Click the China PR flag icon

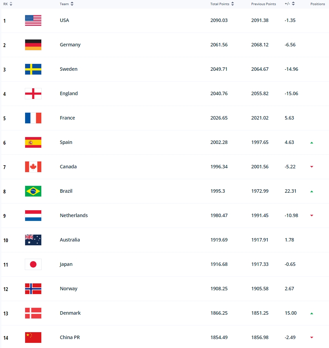click(33, 338)
